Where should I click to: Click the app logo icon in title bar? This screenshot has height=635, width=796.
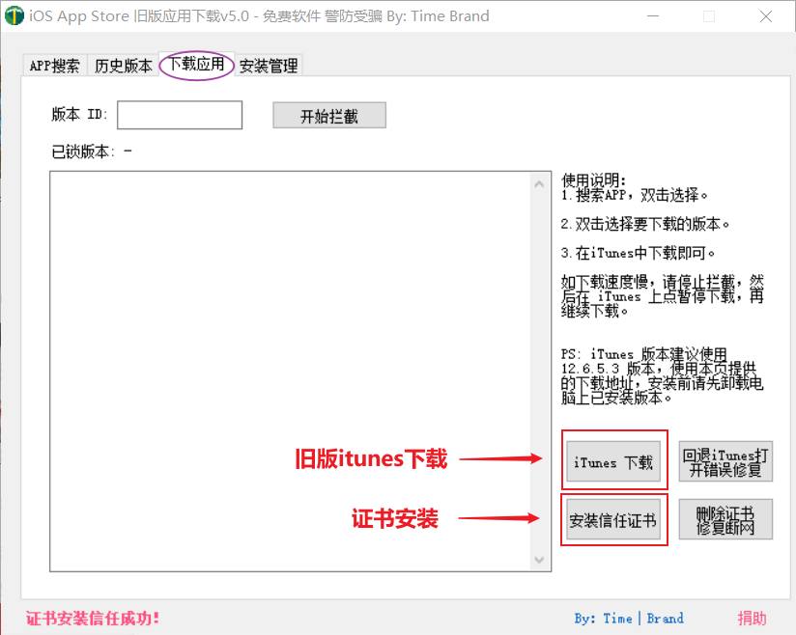[x=14, y=16]
